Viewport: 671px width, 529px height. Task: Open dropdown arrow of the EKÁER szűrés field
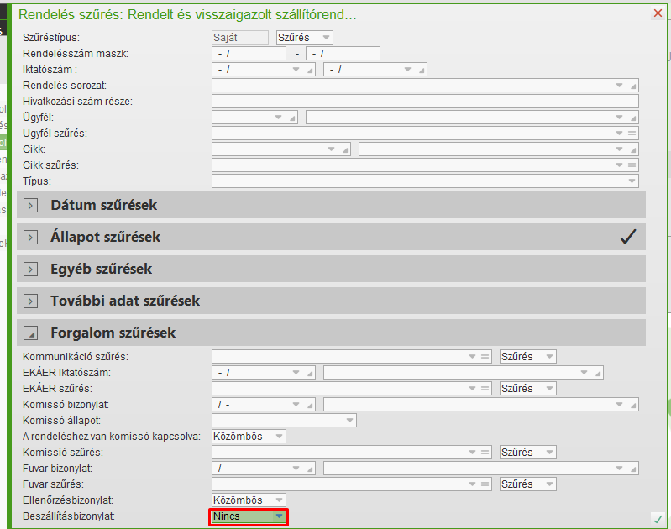[x=473, y=389]
